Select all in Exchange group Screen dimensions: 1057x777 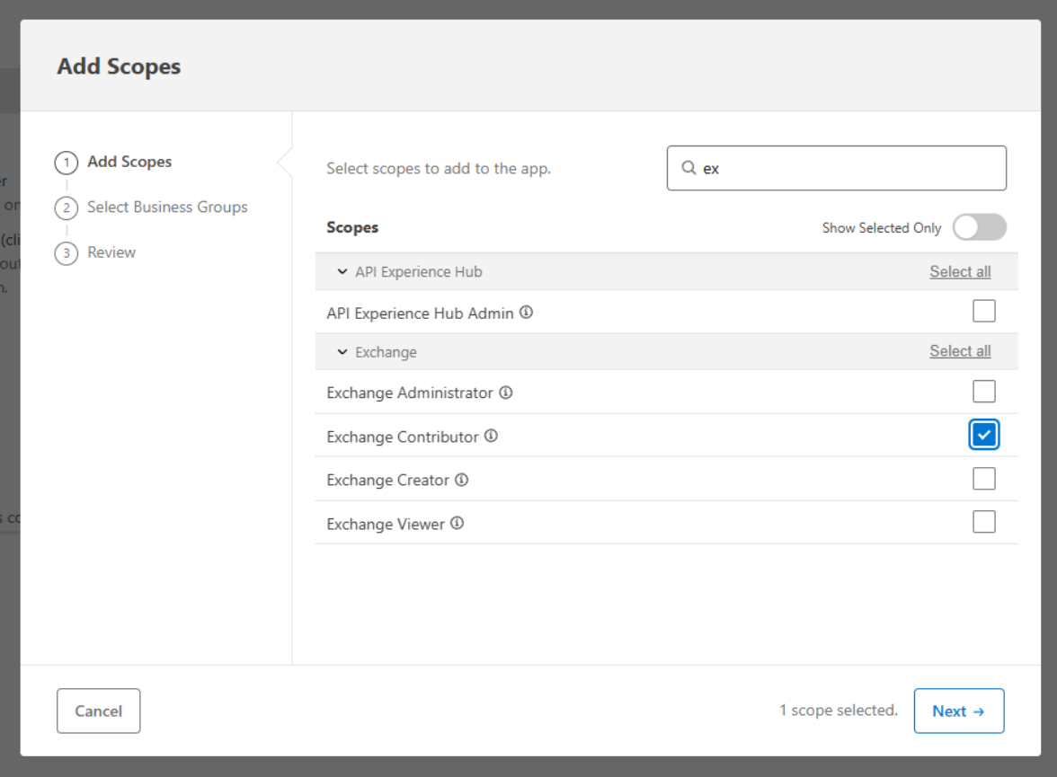[x=960, y=351]
